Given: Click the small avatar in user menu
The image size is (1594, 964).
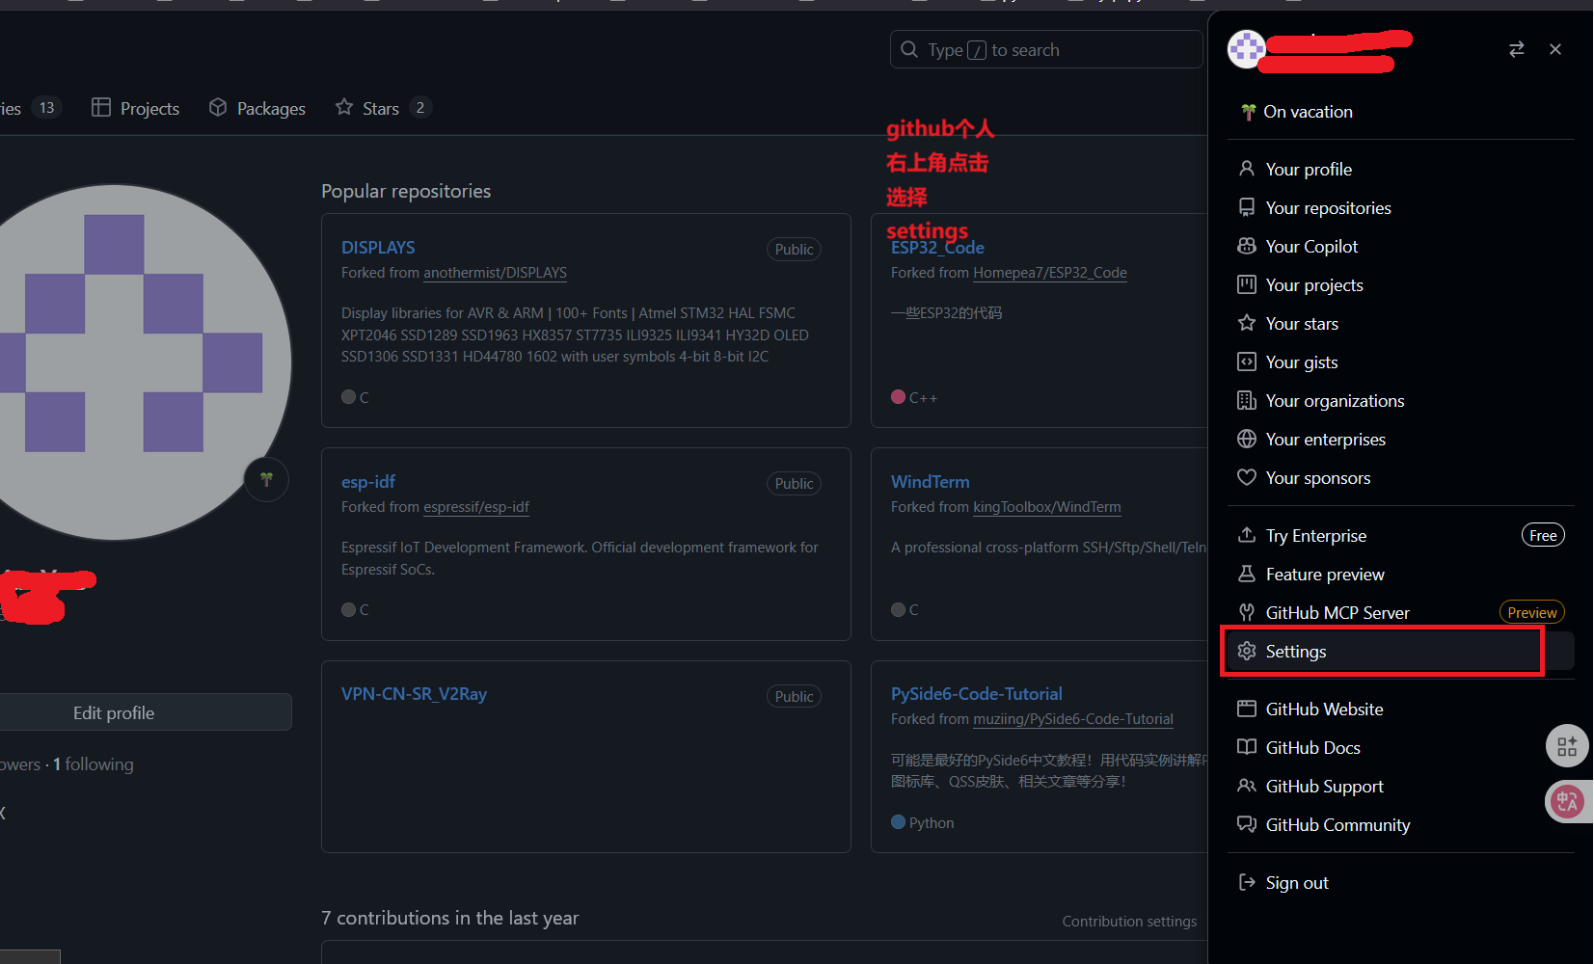Looking at the screenshot, I should tap(1246, 49).
